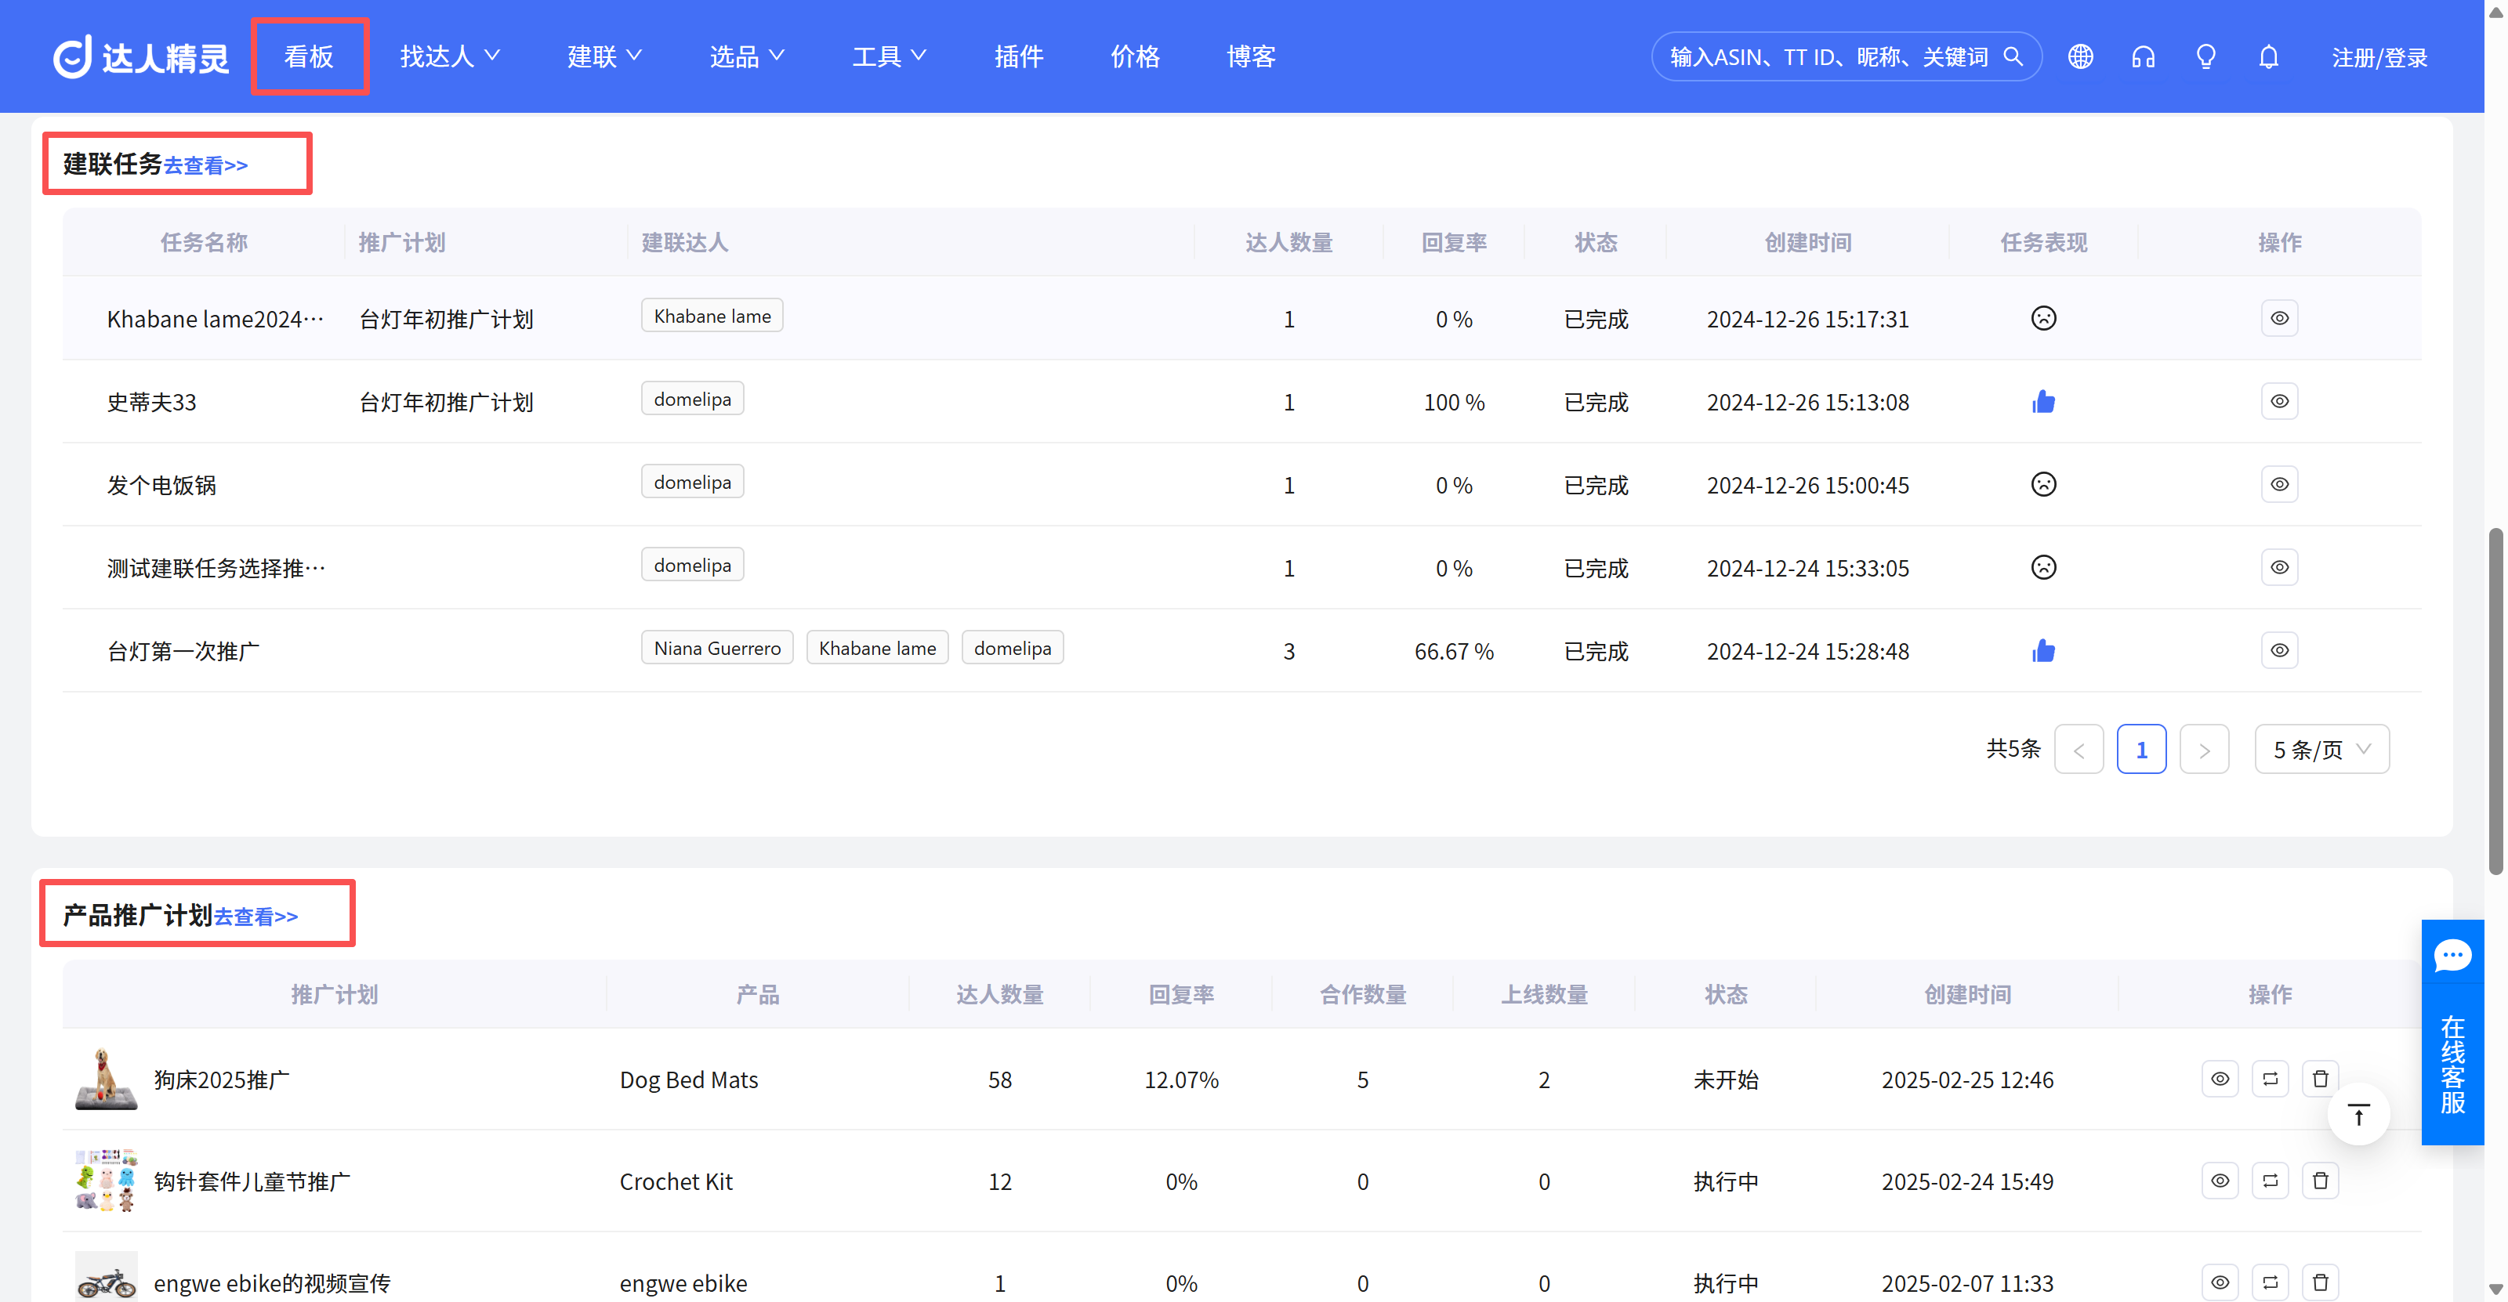
Task: Click 去查看>> next to 产品推广计划
Action: click(x=256, y=917)
